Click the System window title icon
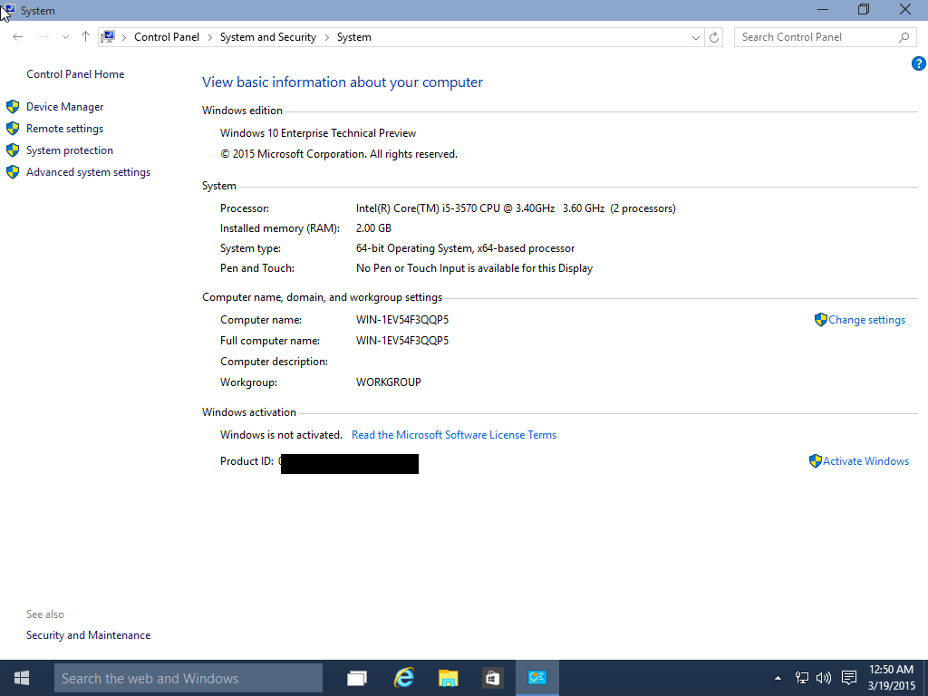The height and width of the screenshot is (696, 928). click(x=9, y=10)
